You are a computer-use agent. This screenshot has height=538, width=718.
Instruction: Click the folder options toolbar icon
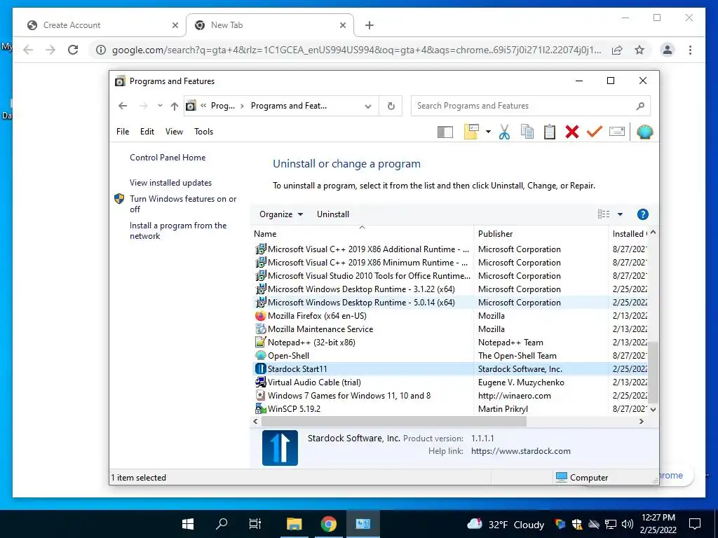(x=471, y=132)
